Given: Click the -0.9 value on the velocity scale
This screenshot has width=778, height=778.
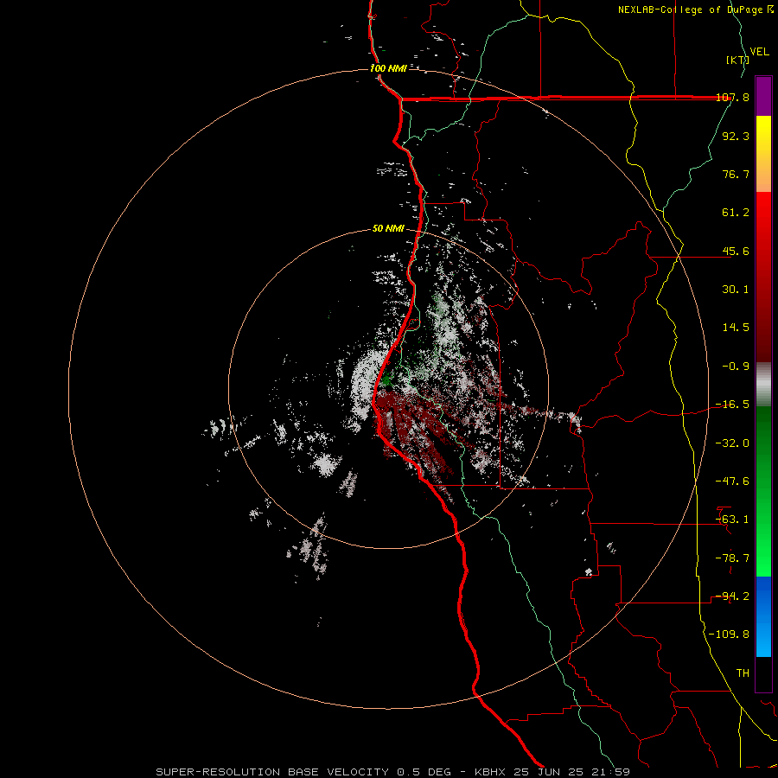Looking at the screenshot, I should click(x=736, y=367).
